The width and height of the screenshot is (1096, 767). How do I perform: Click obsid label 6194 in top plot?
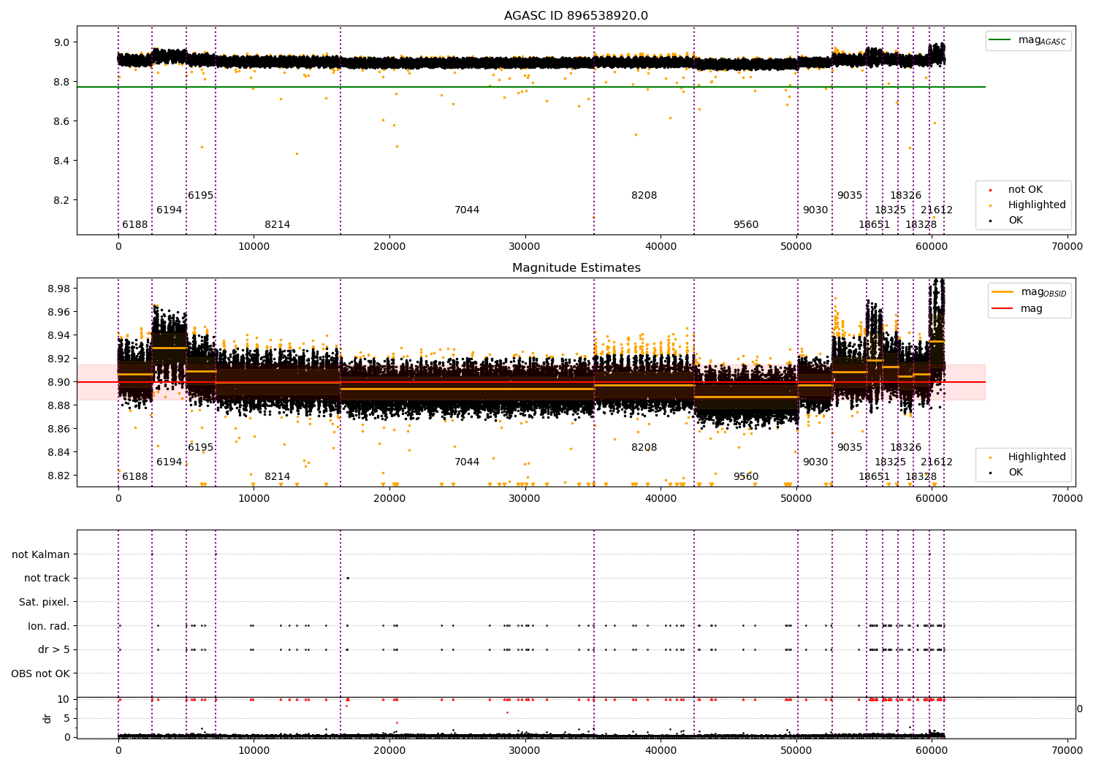[170, 210]
